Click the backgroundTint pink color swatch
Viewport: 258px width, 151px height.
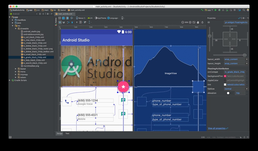pyautogui.click(x=225, y=76)
